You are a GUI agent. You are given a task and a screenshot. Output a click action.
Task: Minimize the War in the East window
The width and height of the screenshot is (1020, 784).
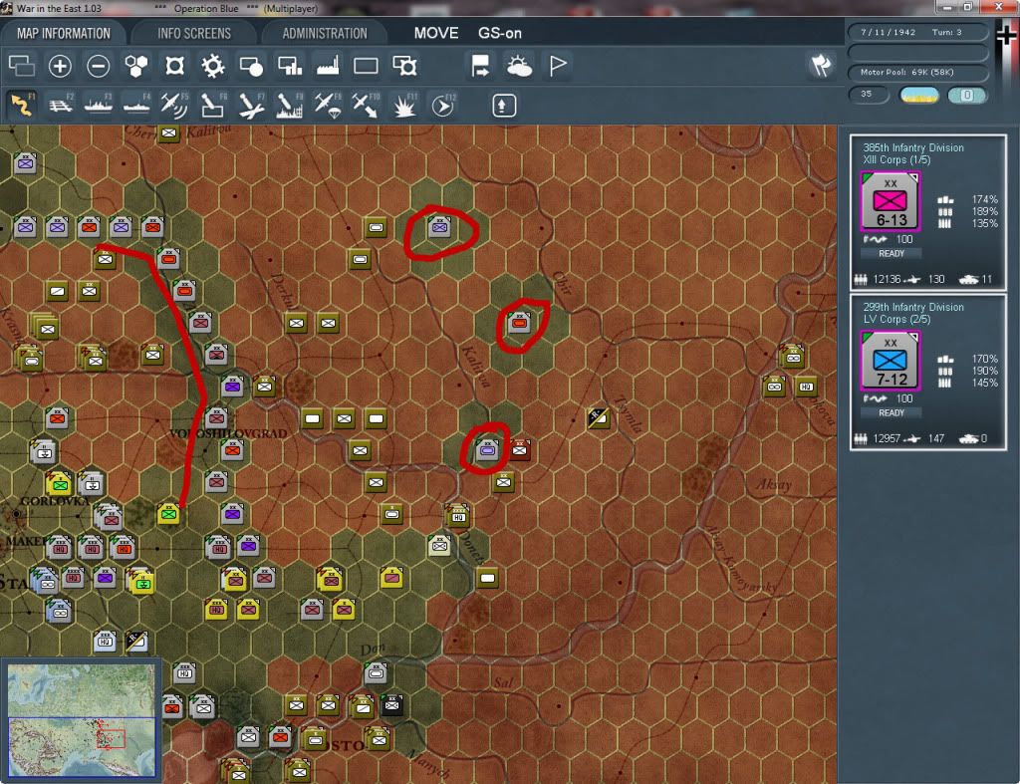tap(947, 7)
